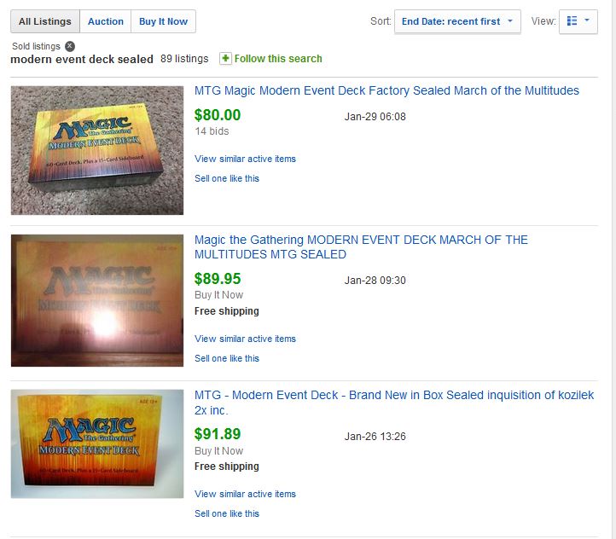View similar active items for $80.00 listing
The image size is (616, 539).
[x=245, y=159]
